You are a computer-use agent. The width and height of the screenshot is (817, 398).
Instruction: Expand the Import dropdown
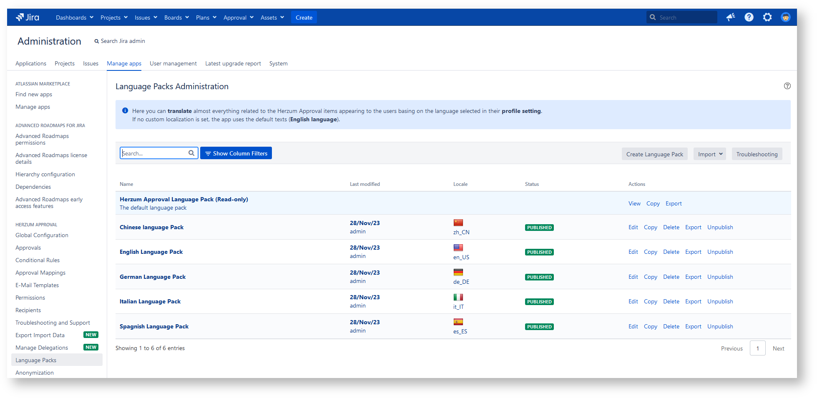coord(709,154)
